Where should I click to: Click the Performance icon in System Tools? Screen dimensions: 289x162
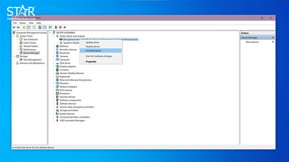click(21, 49)
